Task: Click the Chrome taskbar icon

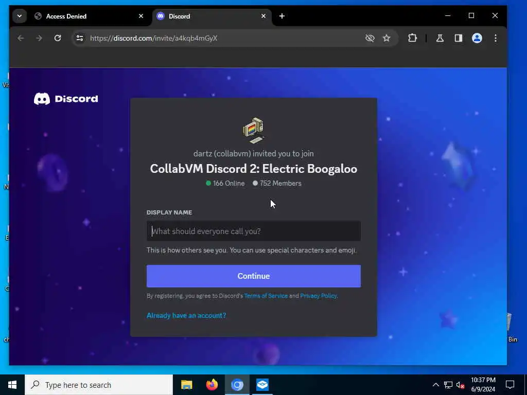Action: [x=237, y=385]
